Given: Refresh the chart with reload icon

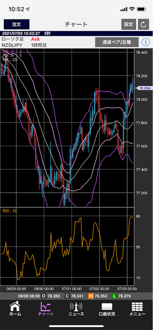Looking at the screenshot, I should point(144,24).
